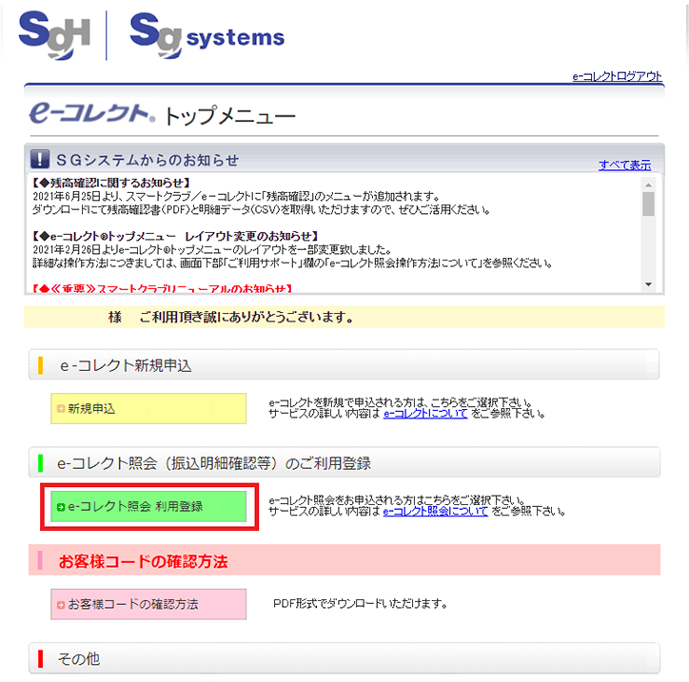Click the その他 section header
Image resolution: width=689 pixels, height=682 pixels.
344,658
